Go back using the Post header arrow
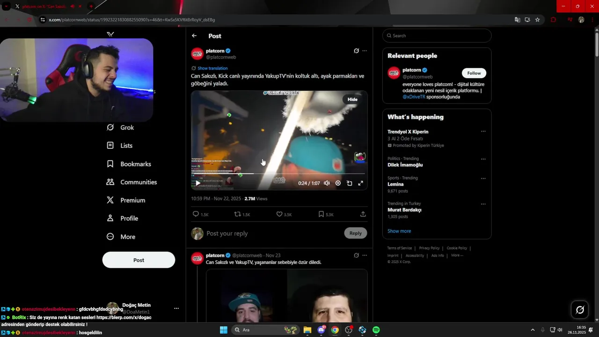The image size is (599, 337). [194, 36]
